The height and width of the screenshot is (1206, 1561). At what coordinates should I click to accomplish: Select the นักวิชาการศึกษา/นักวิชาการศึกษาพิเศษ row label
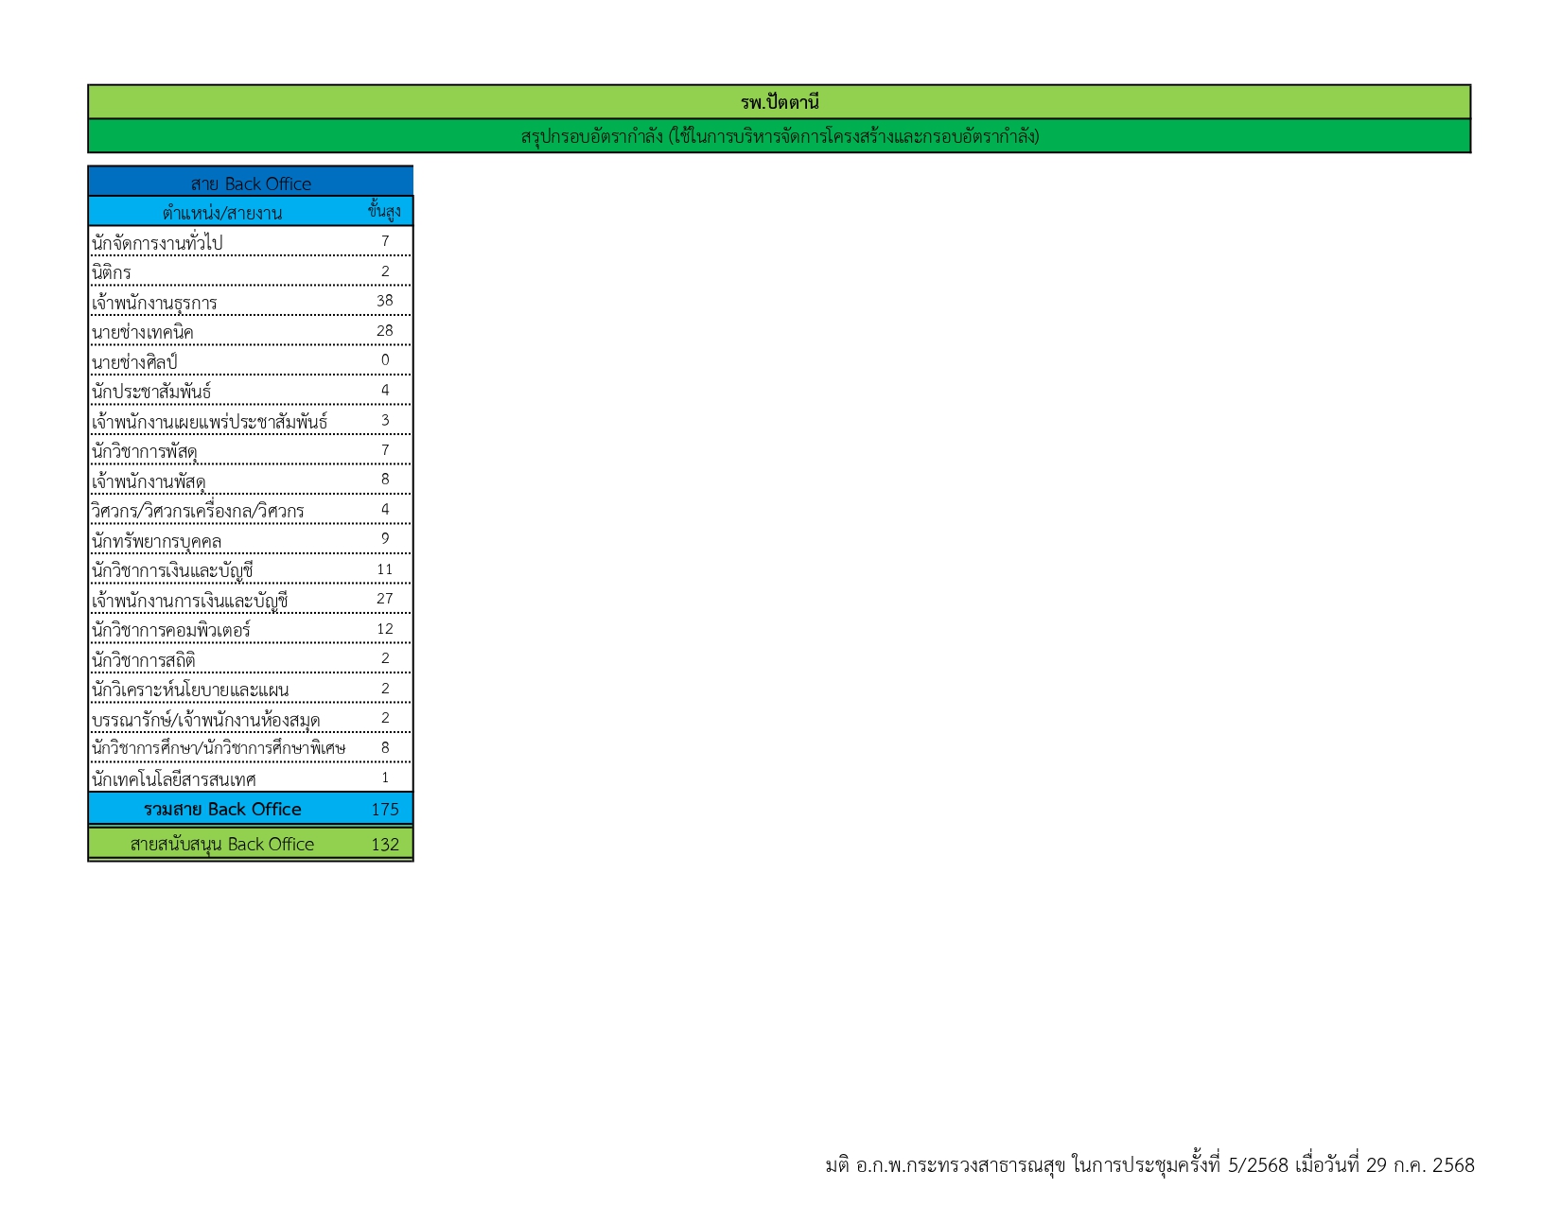219,750
